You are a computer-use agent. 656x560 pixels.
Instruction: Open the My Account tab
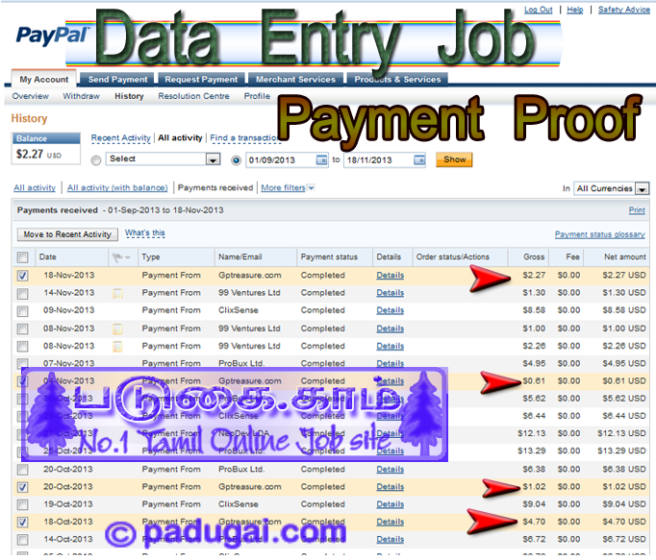point(44,80)
